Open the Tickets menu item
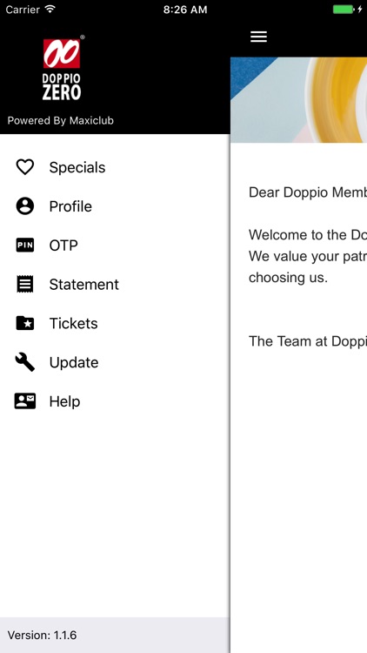 (x=115, y=323)
